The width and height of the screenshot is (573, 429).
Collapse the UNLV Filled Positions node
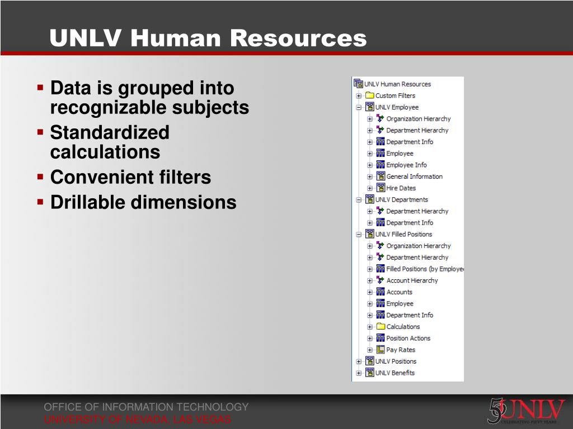pos(359,235)
